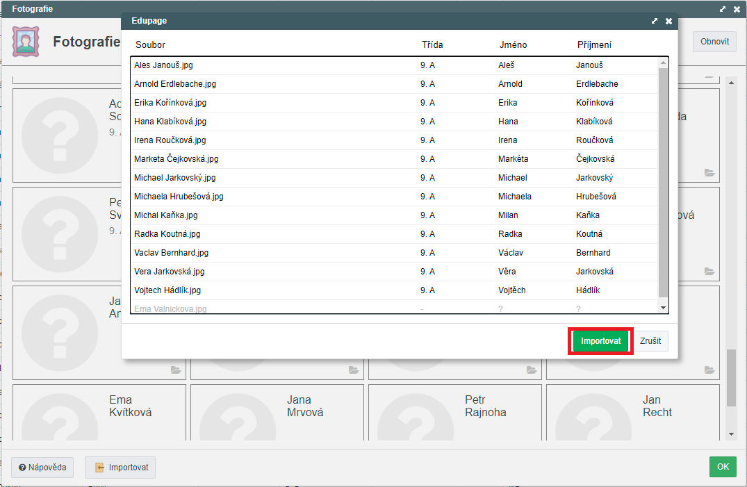Cancel the import with Zrušit
The width and height of the screenshot is (747, 487).
coord(650,340)
